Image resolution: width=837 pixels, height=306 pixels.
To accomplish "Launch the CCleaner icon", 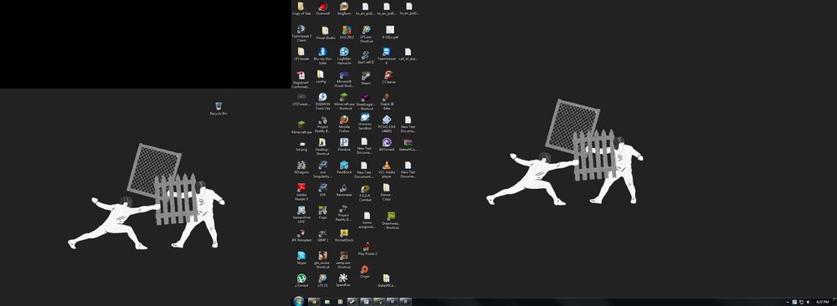I will point(388,77).
